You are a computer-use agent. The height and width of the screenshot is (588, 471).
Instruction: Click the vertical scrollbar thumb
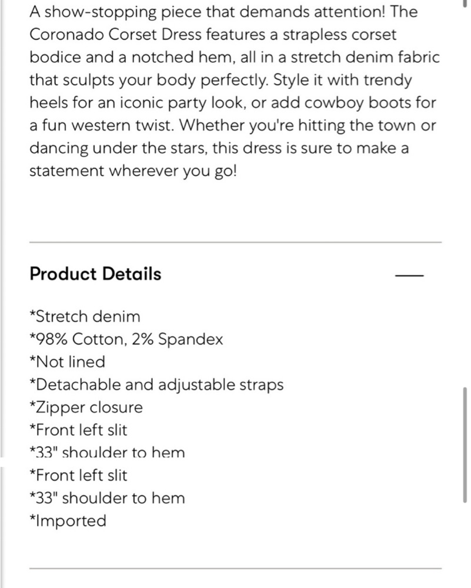click(x=465, y=445)
